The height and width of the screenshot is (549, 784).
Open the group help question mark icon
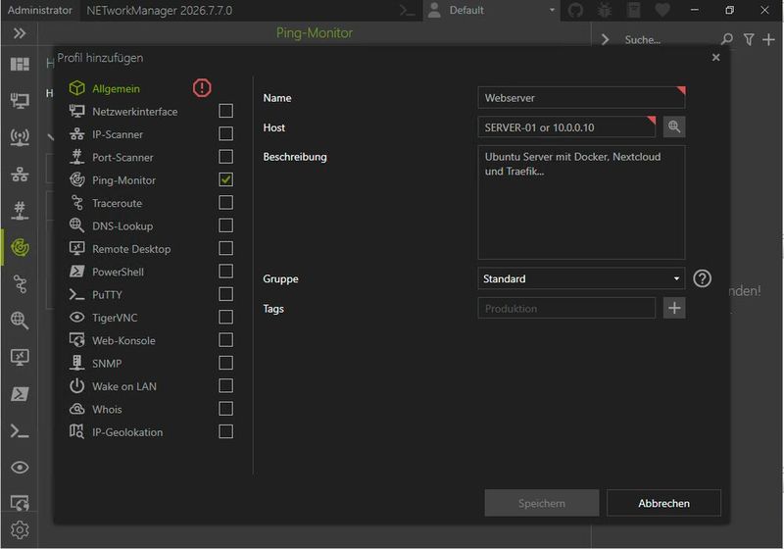[702, 278]
